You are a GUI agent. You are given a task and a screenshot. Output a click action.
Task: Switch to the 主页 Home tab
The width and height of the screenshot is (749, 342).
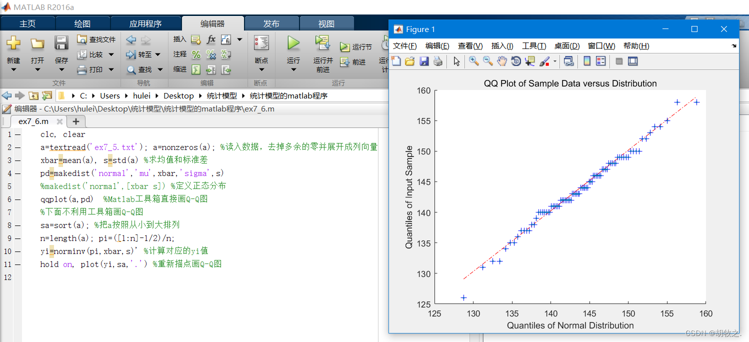[27, 23]
